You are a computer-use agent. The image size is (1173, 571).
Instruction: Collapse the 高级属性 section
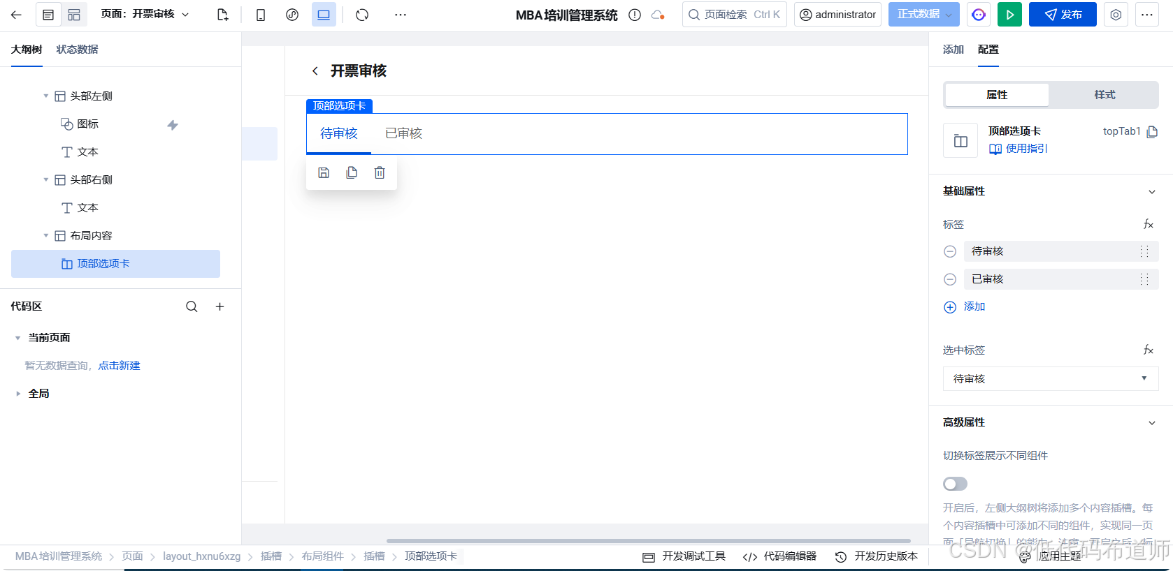pos(1152,423)
